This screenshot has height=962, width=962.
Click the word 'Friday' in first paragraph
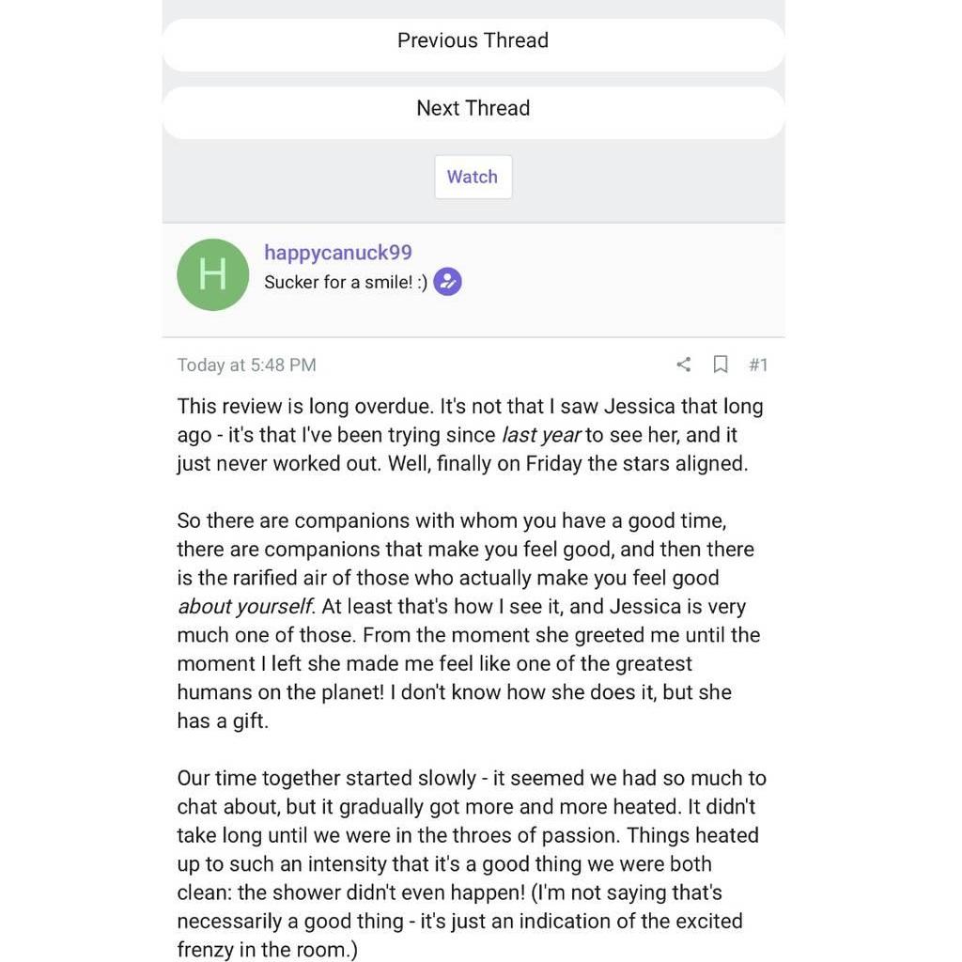point(553,464)
